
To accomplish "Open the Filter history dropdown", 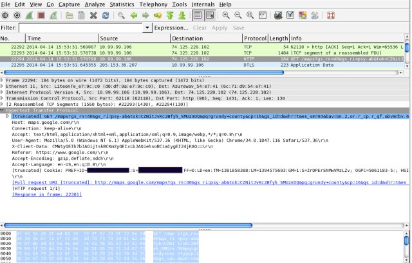I will [147, 28].
